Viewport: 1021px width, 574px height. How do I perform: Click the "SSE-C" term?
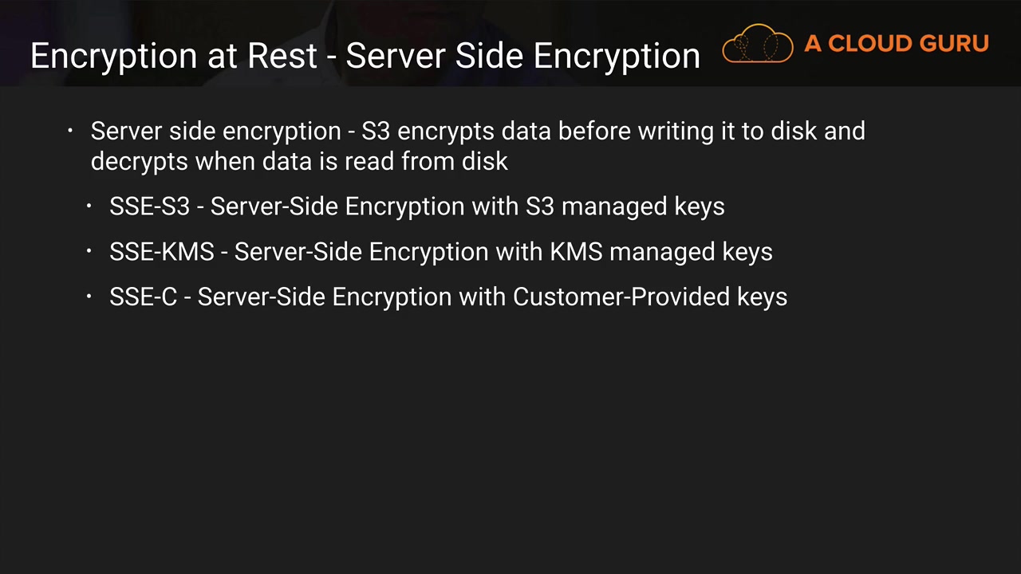point(143,297)
